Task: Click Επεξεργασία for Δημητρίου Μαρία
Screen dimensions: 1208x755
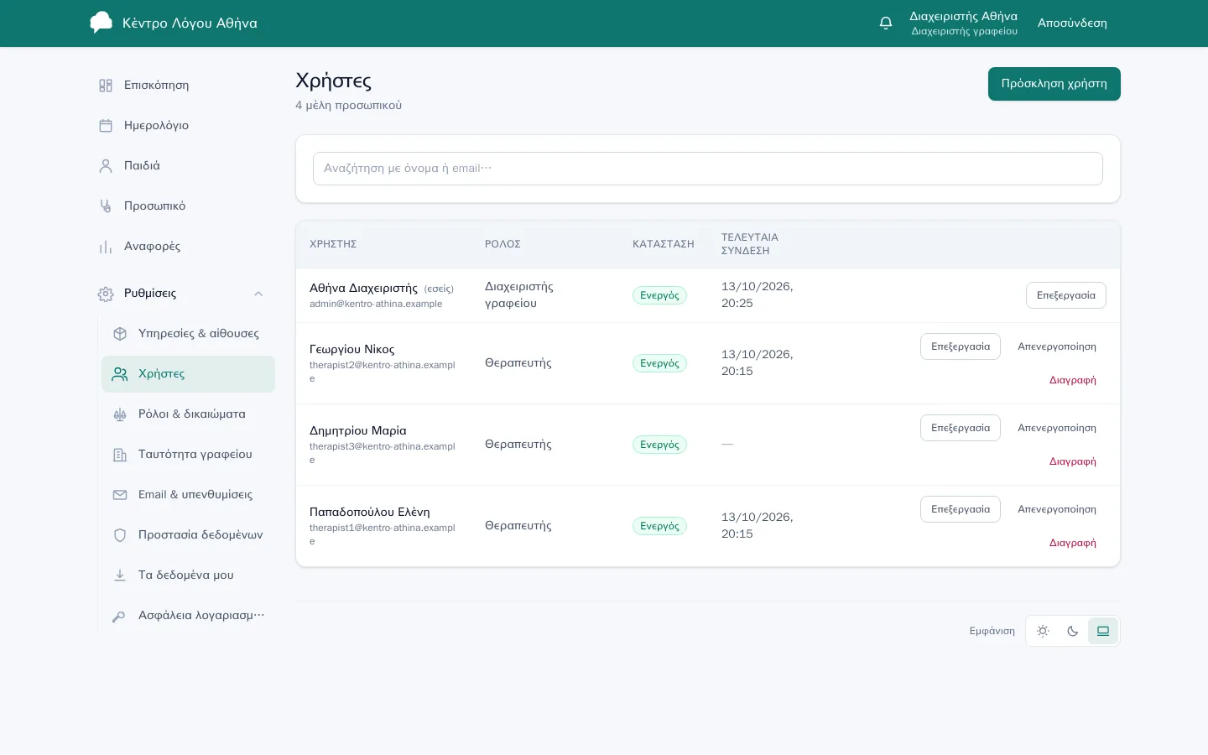Action: [x=961, y=428]
